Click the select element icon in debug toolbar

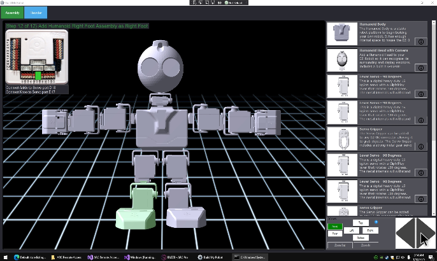194,3
